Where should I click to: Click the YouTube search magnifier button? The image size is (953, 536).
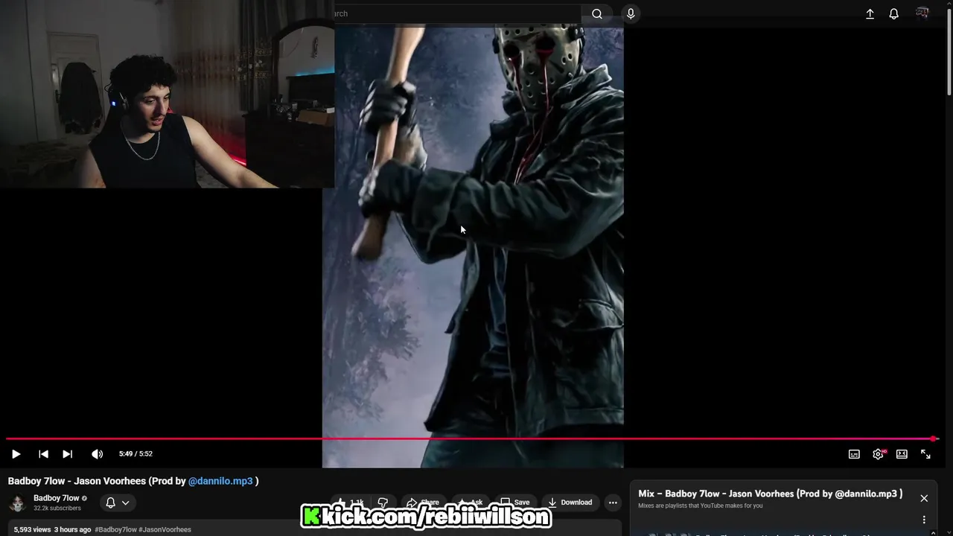click(597, 13)
